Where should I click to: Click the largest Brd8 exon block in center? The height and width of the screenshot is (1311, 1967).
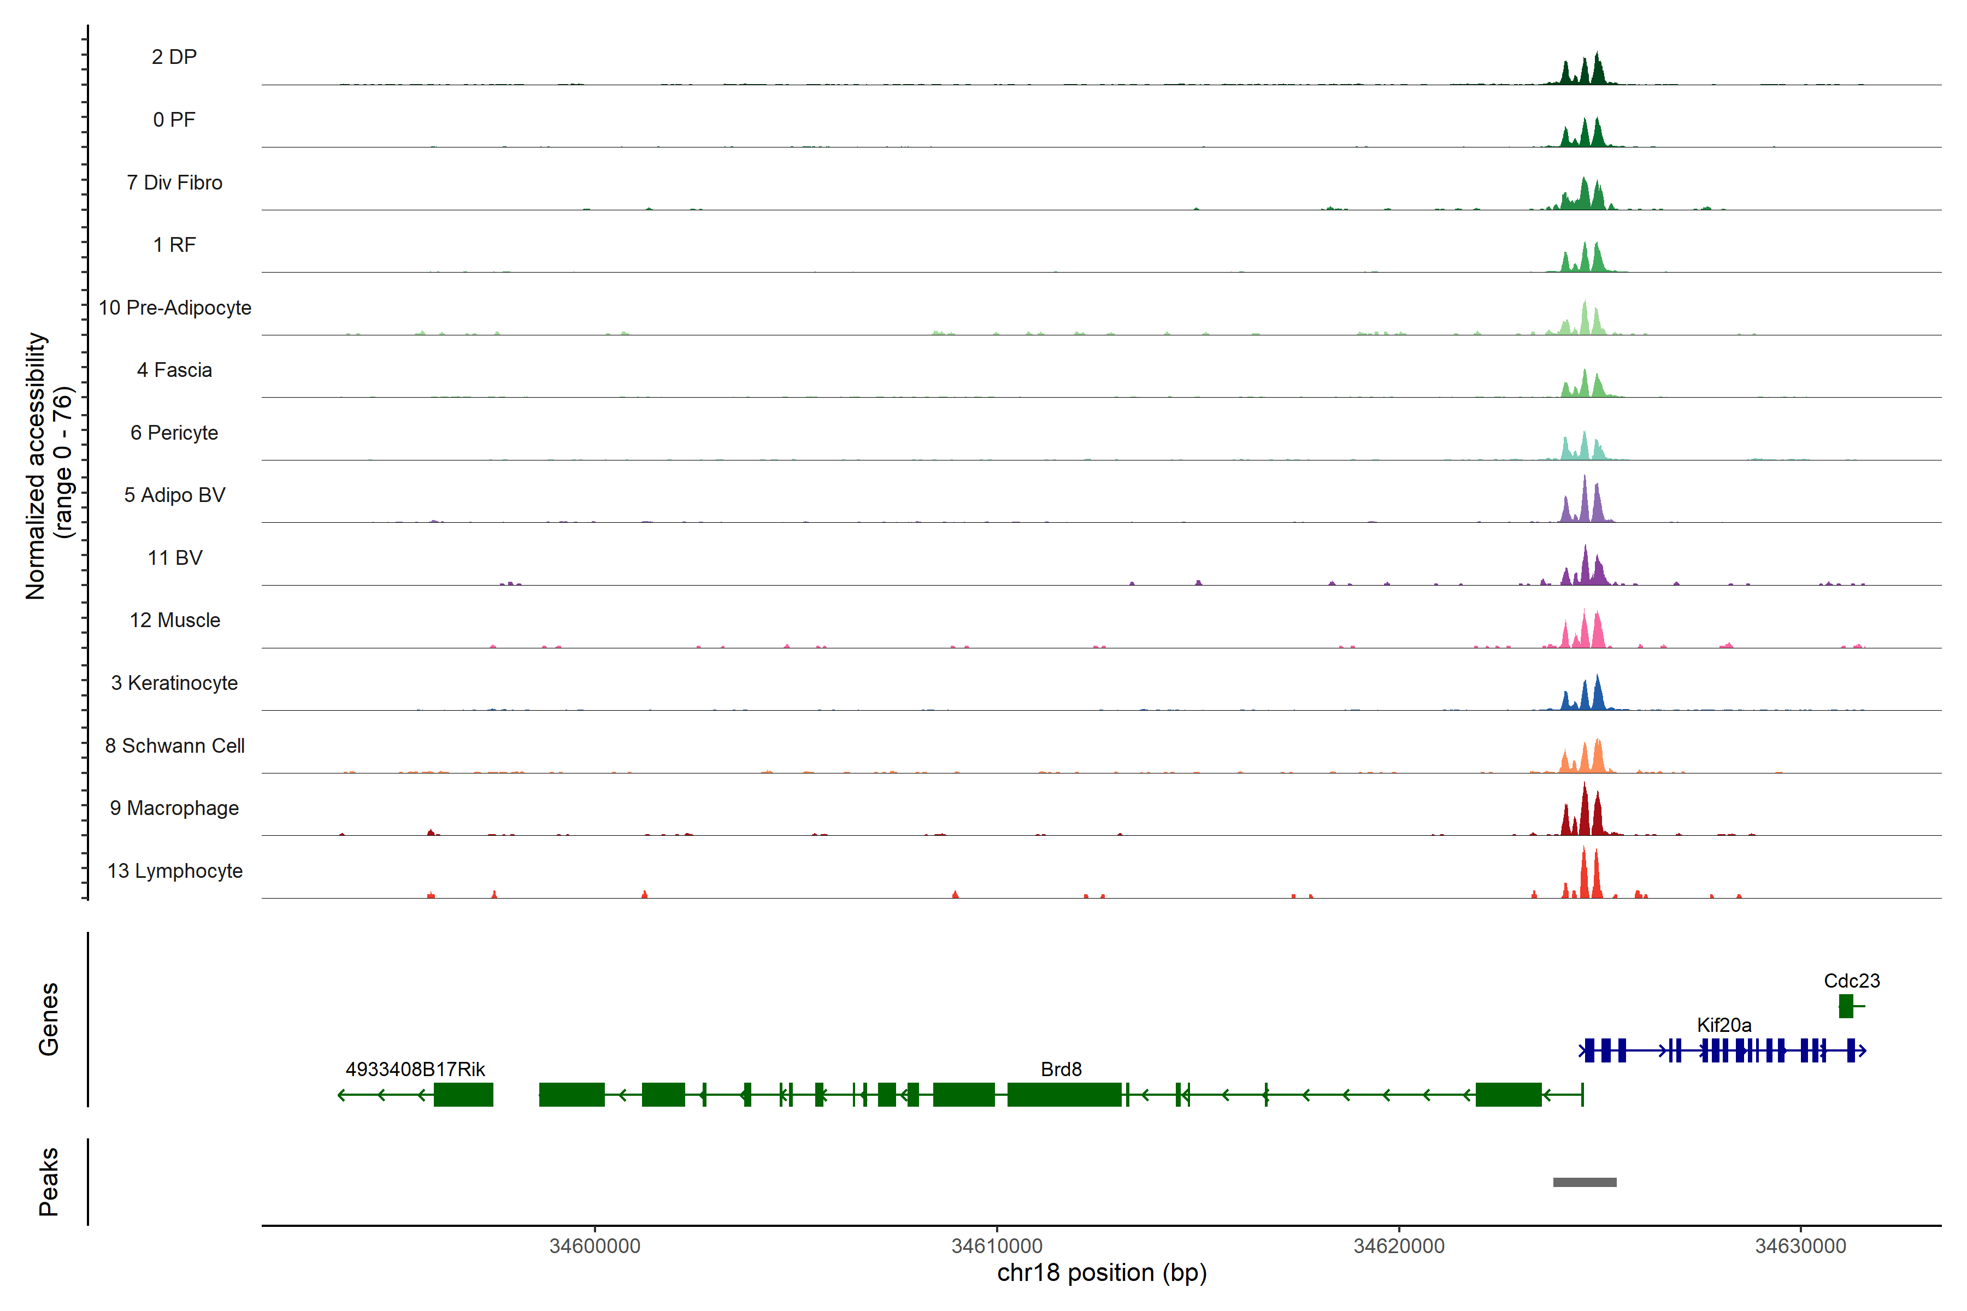tap(1064, 1094)
